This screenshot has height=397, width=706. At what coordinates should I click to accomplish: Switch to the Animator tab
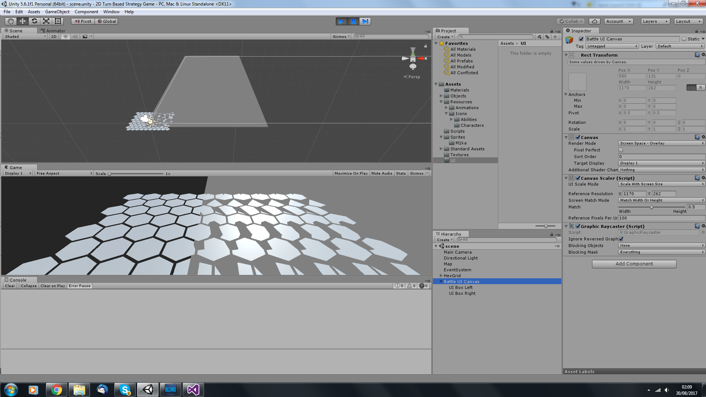coord(53,31)
